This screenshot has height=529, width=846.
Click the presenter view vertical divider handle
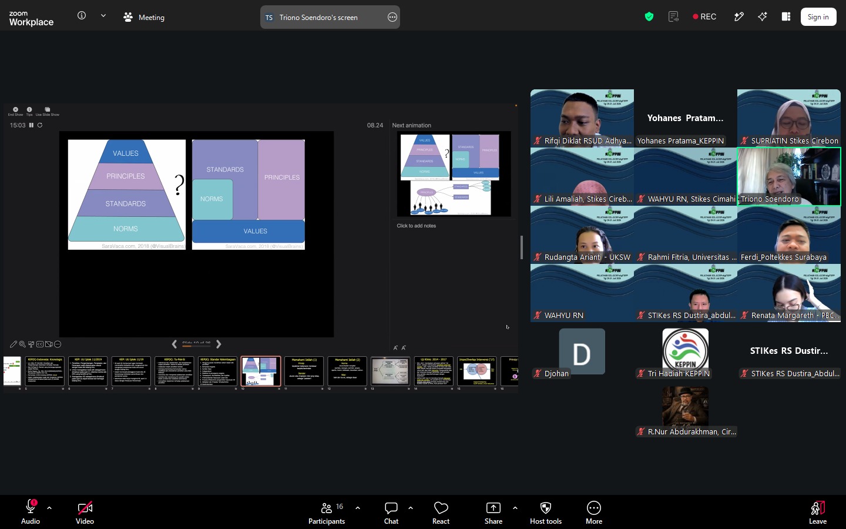[522, 247]
